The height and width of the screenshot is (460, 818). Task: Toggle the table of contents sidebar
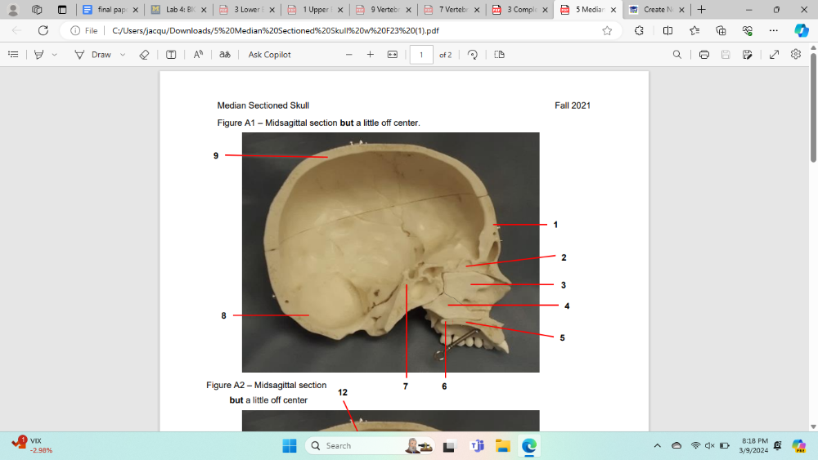[x=13, y=55]
